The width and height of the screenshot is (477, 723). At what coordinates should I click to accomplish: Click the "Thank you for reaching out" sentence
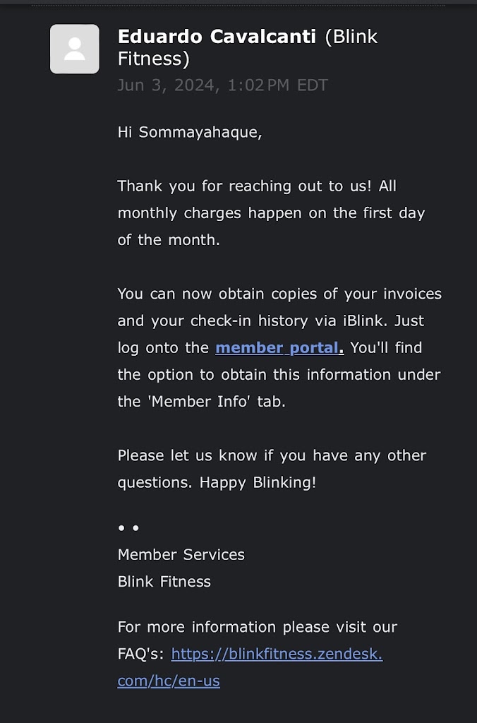246,186
